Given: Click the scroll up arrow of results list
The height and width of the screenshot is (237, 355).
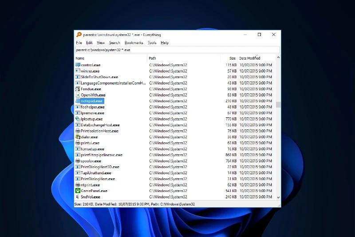Looking at the screenshot, I should tap(278, 58).
